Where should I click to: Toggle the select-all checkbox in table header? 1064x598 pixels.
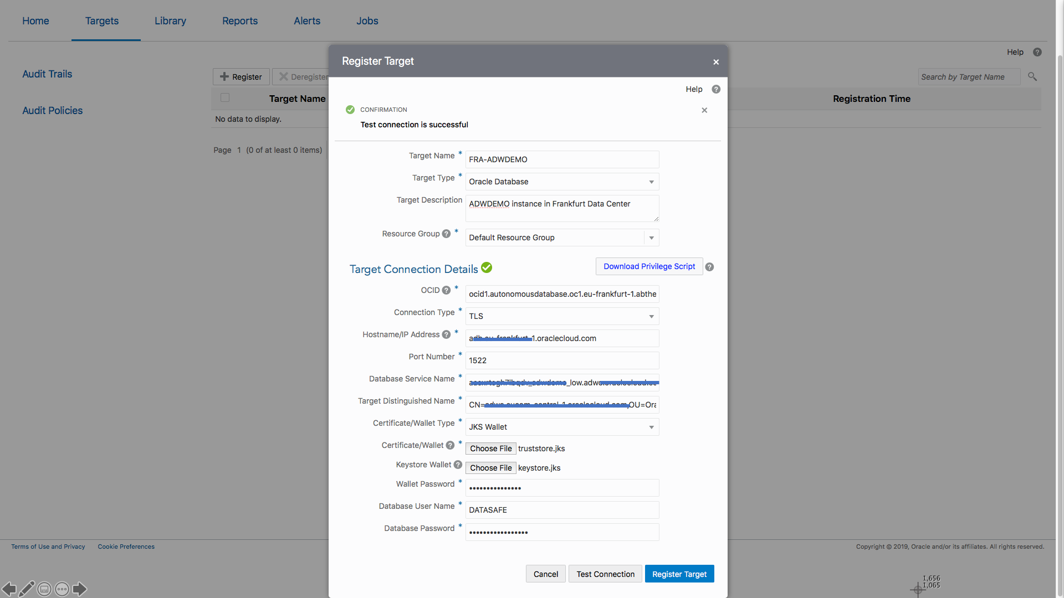pyautogui.click(x=225, y=98)
